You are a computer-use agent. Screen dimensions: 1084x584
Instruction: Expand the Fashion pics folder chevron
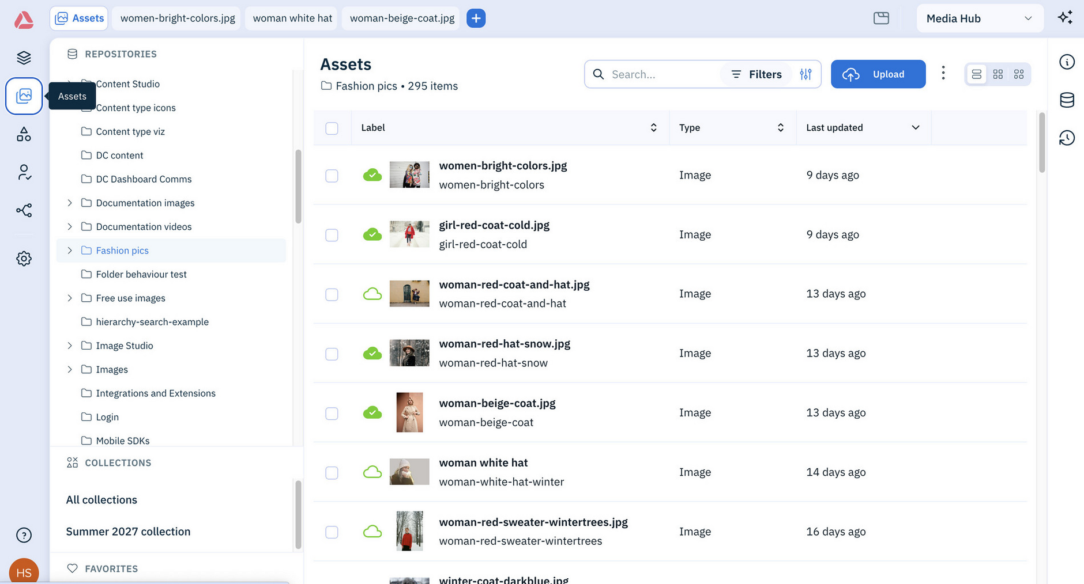70,251
